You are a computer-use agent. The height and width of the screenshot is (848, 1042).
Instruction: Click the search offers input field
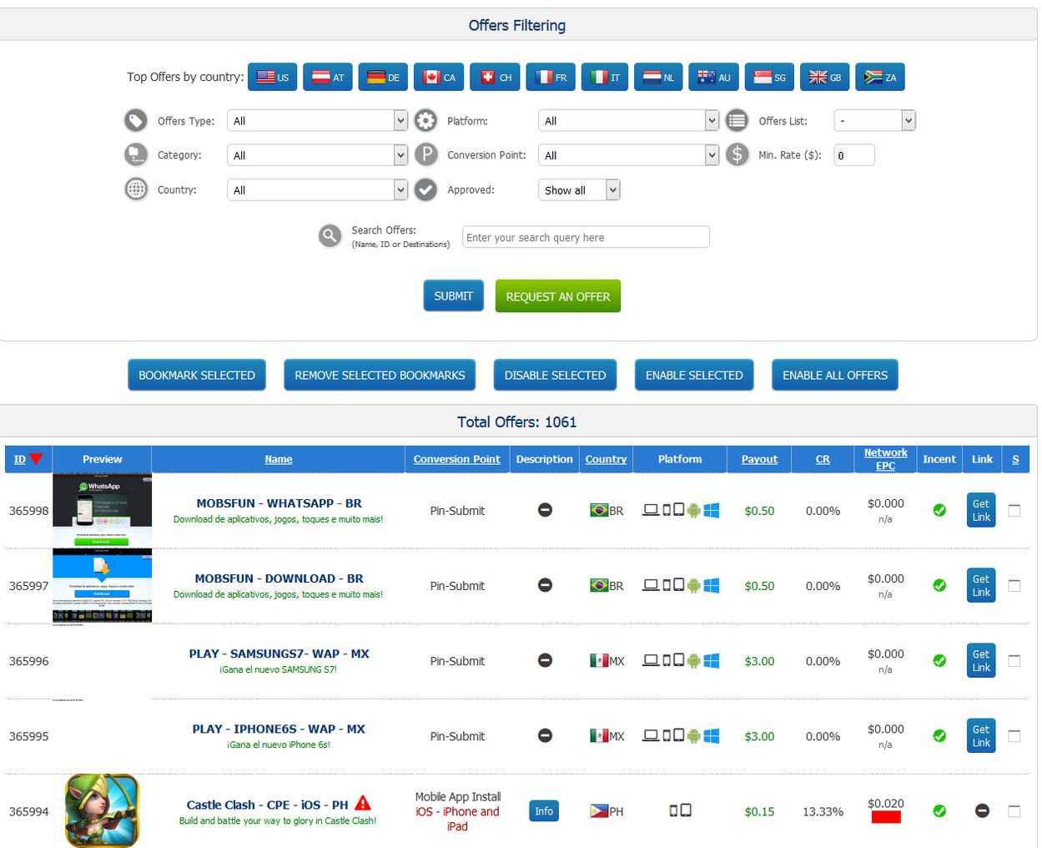586,237
